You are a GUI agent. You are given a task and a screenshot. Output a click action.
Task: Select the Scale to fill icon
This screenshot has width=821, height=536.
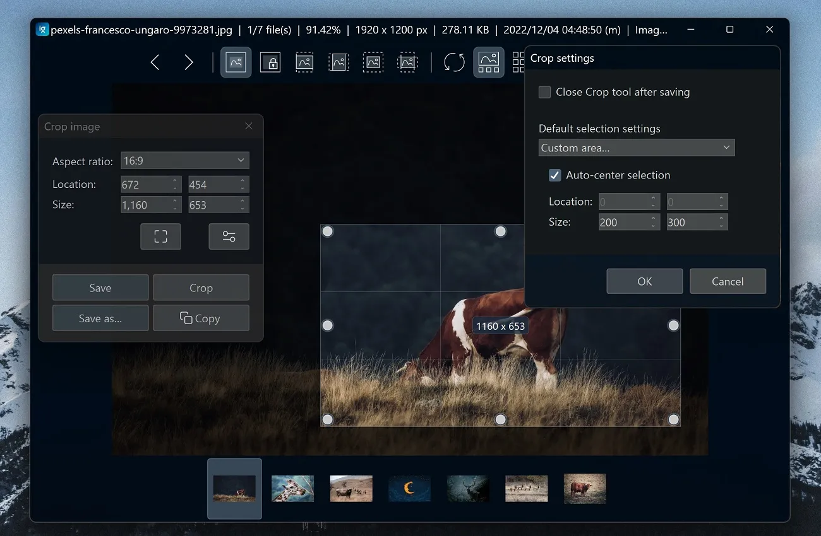click(407, 62)
